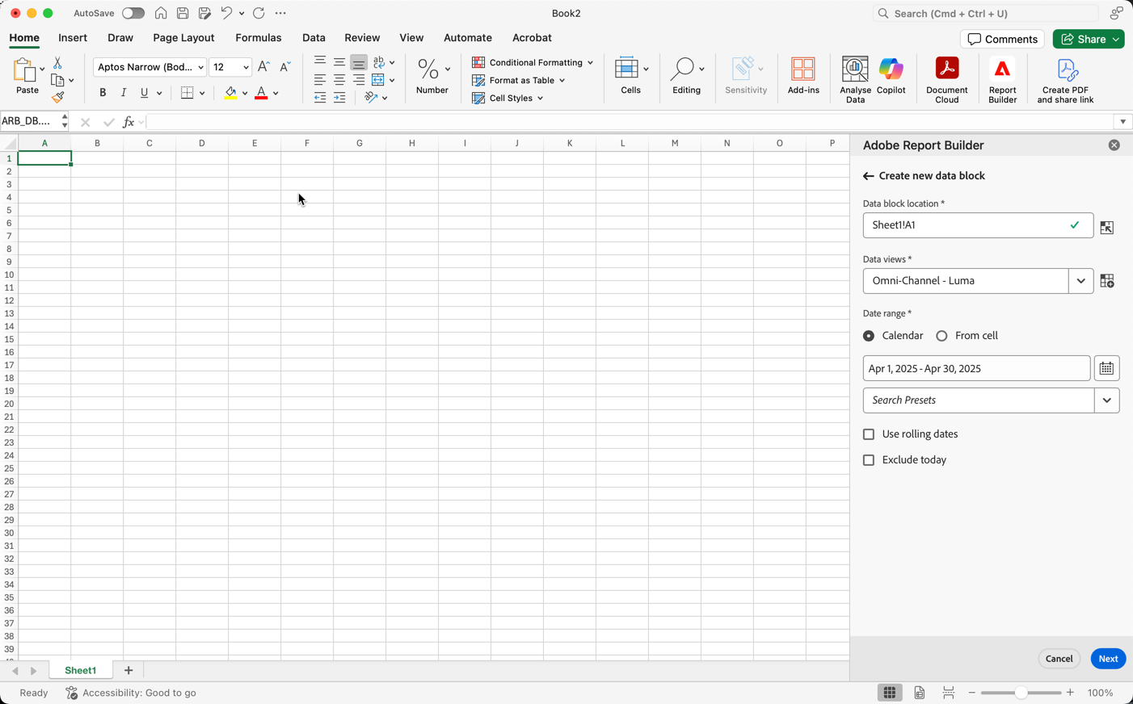
Task: Click the Share button
Action: tap(1089, 39)
